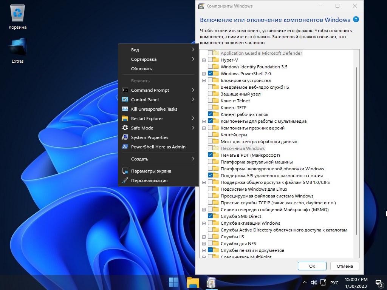Open File Explorer from the taskbar

(192, 282)
